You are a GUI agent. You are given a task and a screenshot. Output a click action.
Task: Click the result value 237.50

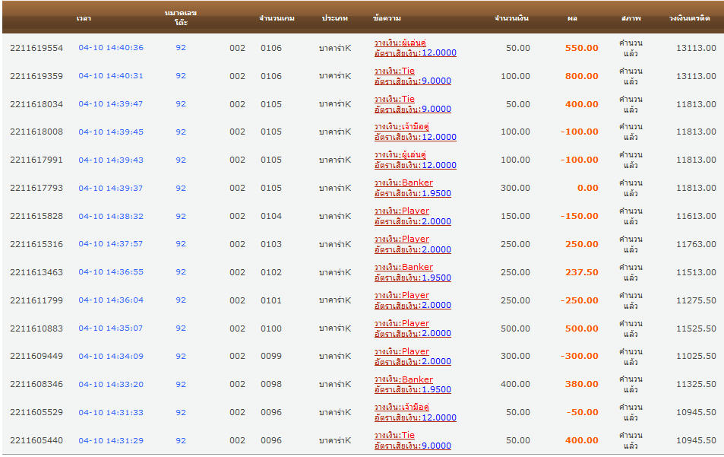pos(581,272)
